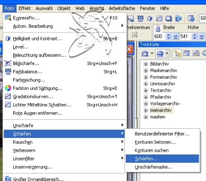Screen dimensions: 206x181
Task: Click the Trickkiste thumbnail view window icon
Action: click(186, 54)
